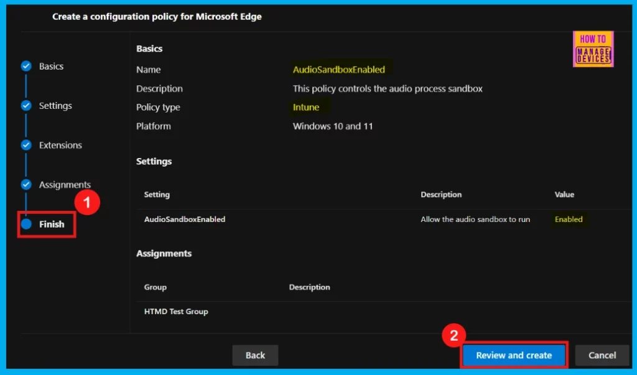Click the Policy type field label
637x375 pixels.
tap(158, 107)
